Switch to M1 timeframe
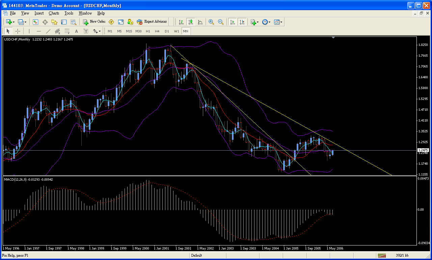This screenshot has height=260, width=432. (110, 31)
